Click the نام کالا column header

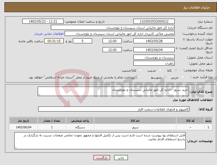[x=135, y=121]
